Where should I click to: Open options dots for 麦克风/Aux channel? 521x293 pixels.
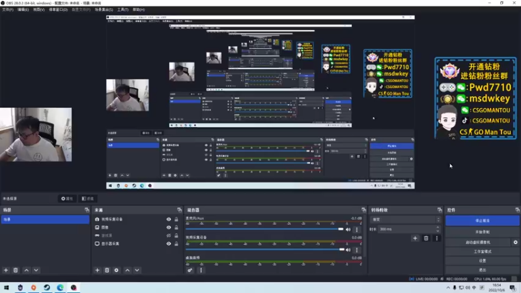(x=357, y=230)
